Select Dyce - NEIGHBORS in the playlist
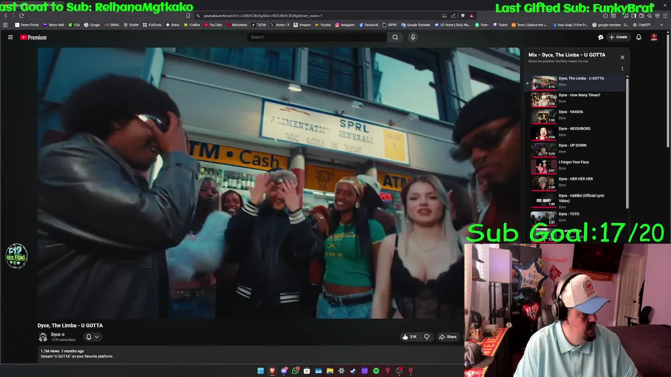Image resolution: width=671 pixels, height=377 pixels. click(x=576, y=132)
